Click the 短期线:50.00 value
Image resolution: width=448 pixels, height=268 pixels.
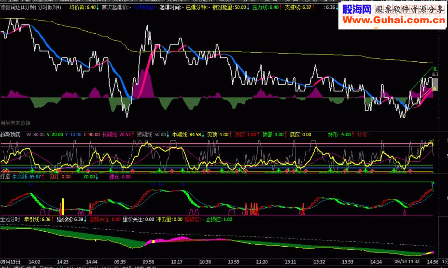point(151,135)
